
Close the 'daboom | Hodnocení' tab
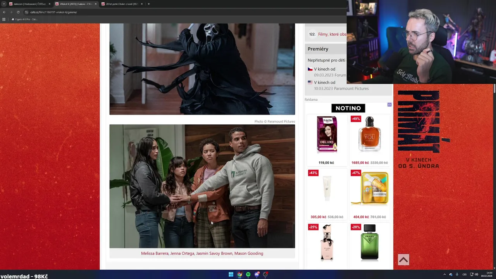50,4
